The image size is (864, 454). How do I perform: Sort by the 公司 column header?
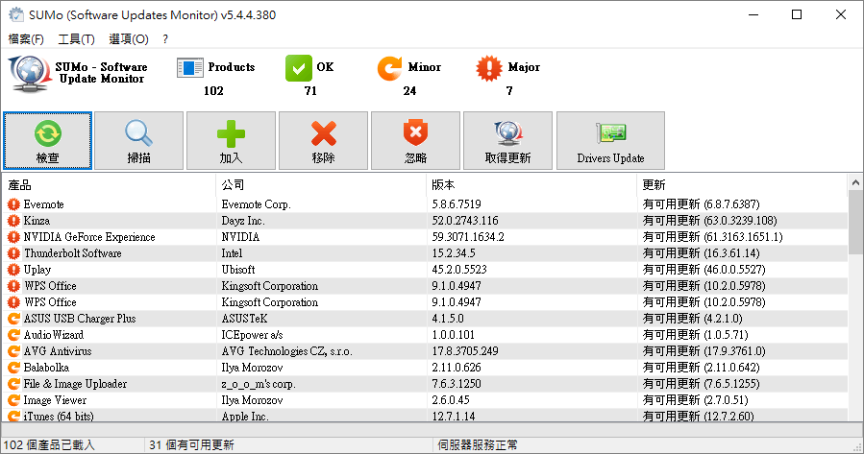coord(321,185)
